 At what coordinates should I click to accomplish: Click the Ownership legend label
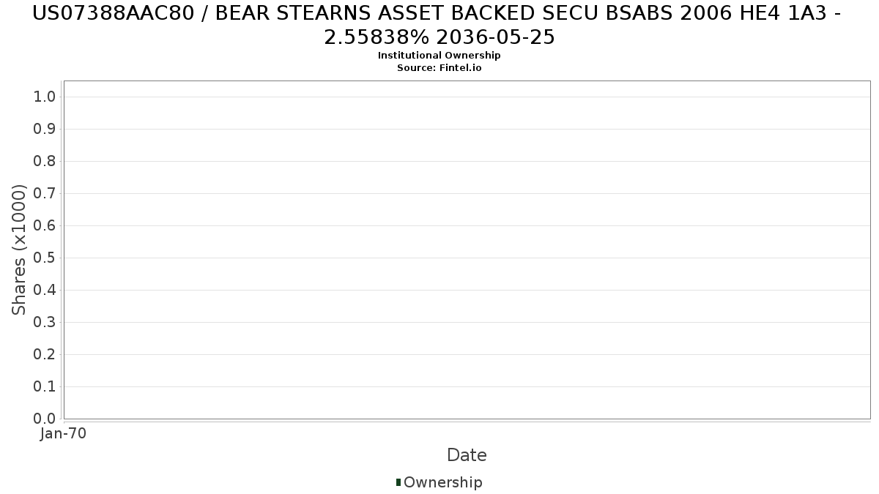[x=442, y=482]
